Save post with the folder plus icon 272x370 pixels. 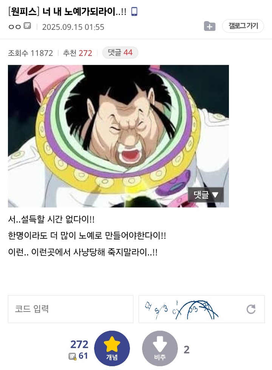coord(210,26)
